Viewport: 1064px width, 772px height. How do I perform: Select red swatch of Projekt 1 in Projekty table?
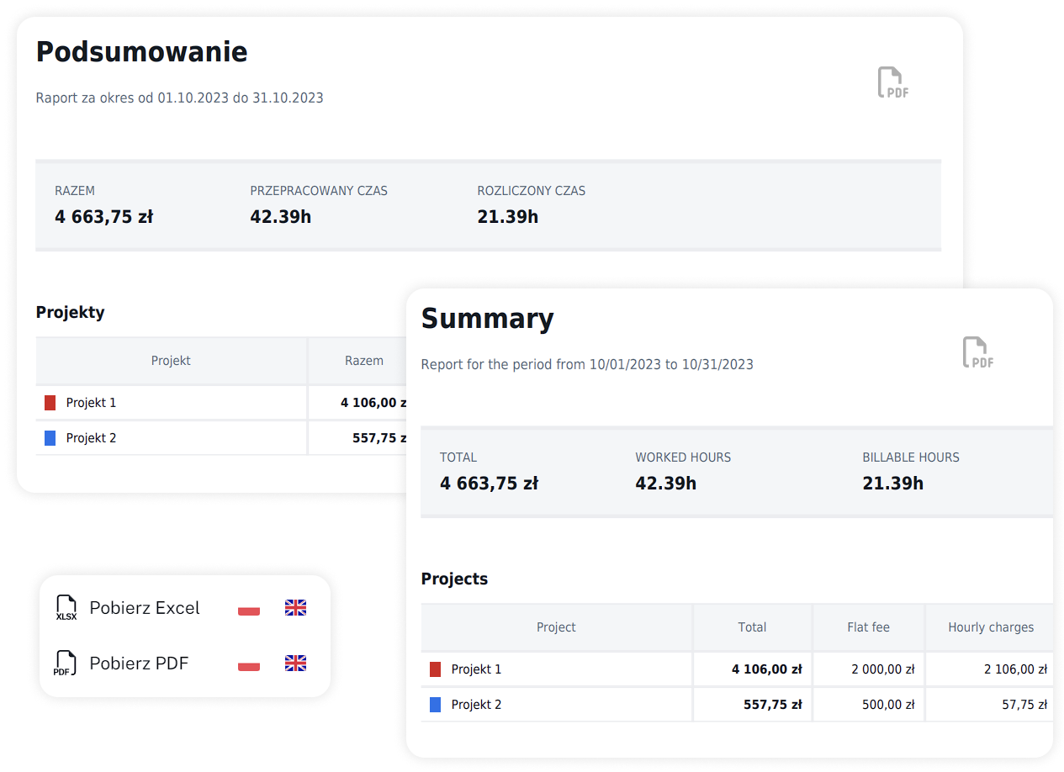(x=50, y=403)
